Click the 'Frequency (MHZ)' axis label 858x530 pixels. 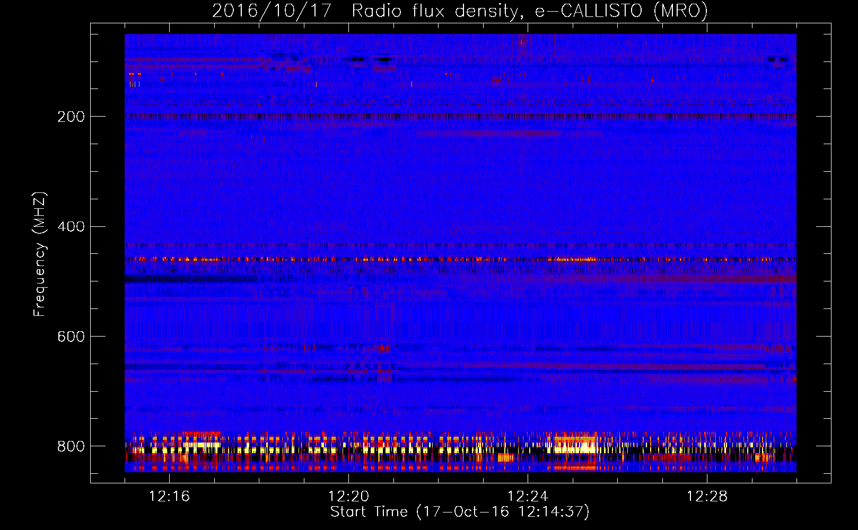[40, 254]
